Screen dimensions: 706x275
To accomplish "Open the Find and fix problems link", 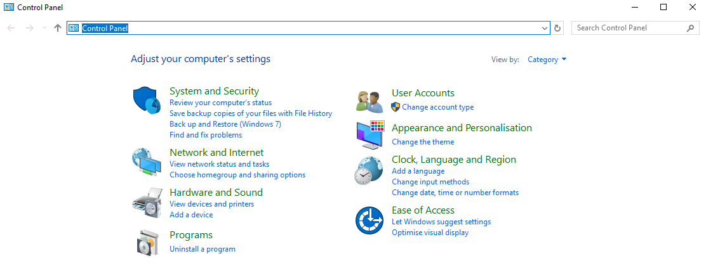I will [205, 135].
